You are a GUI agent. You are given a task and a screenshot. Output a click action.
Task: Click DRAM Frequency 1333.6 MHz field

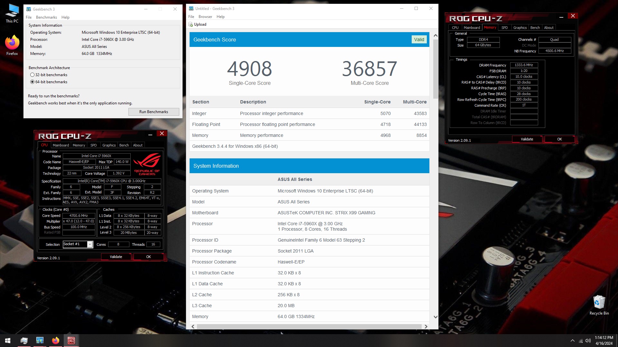(524, 65)
